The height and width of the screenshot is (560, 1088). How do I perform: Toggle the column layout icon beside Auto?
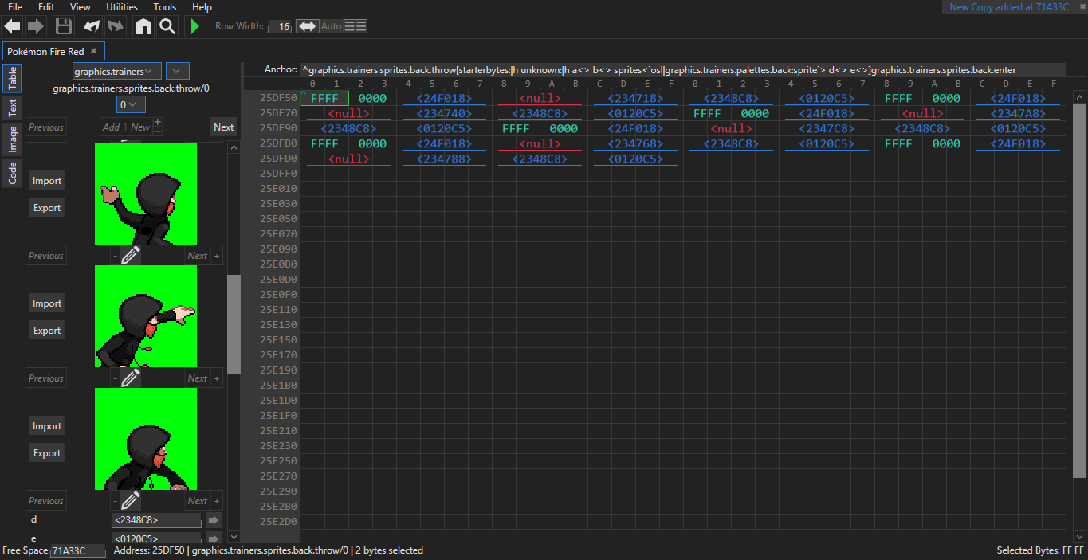tap(355, 26)
